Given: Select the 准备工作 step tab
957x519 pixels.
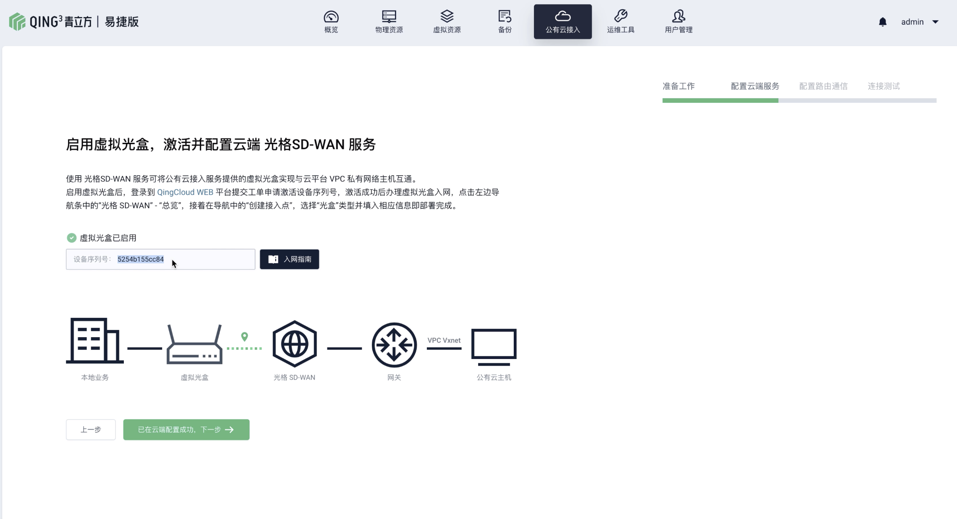Looking at the screenshot, I should [678, 86].
